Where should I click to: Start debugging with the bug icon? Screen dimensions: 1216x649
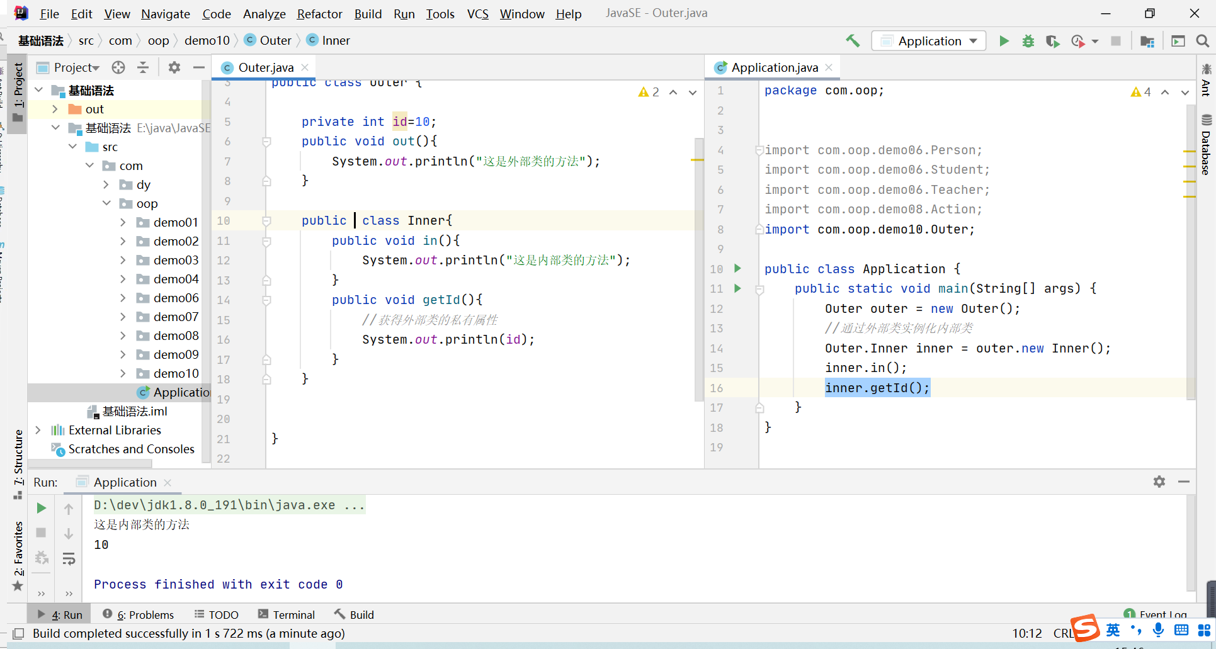point(1028,41)
